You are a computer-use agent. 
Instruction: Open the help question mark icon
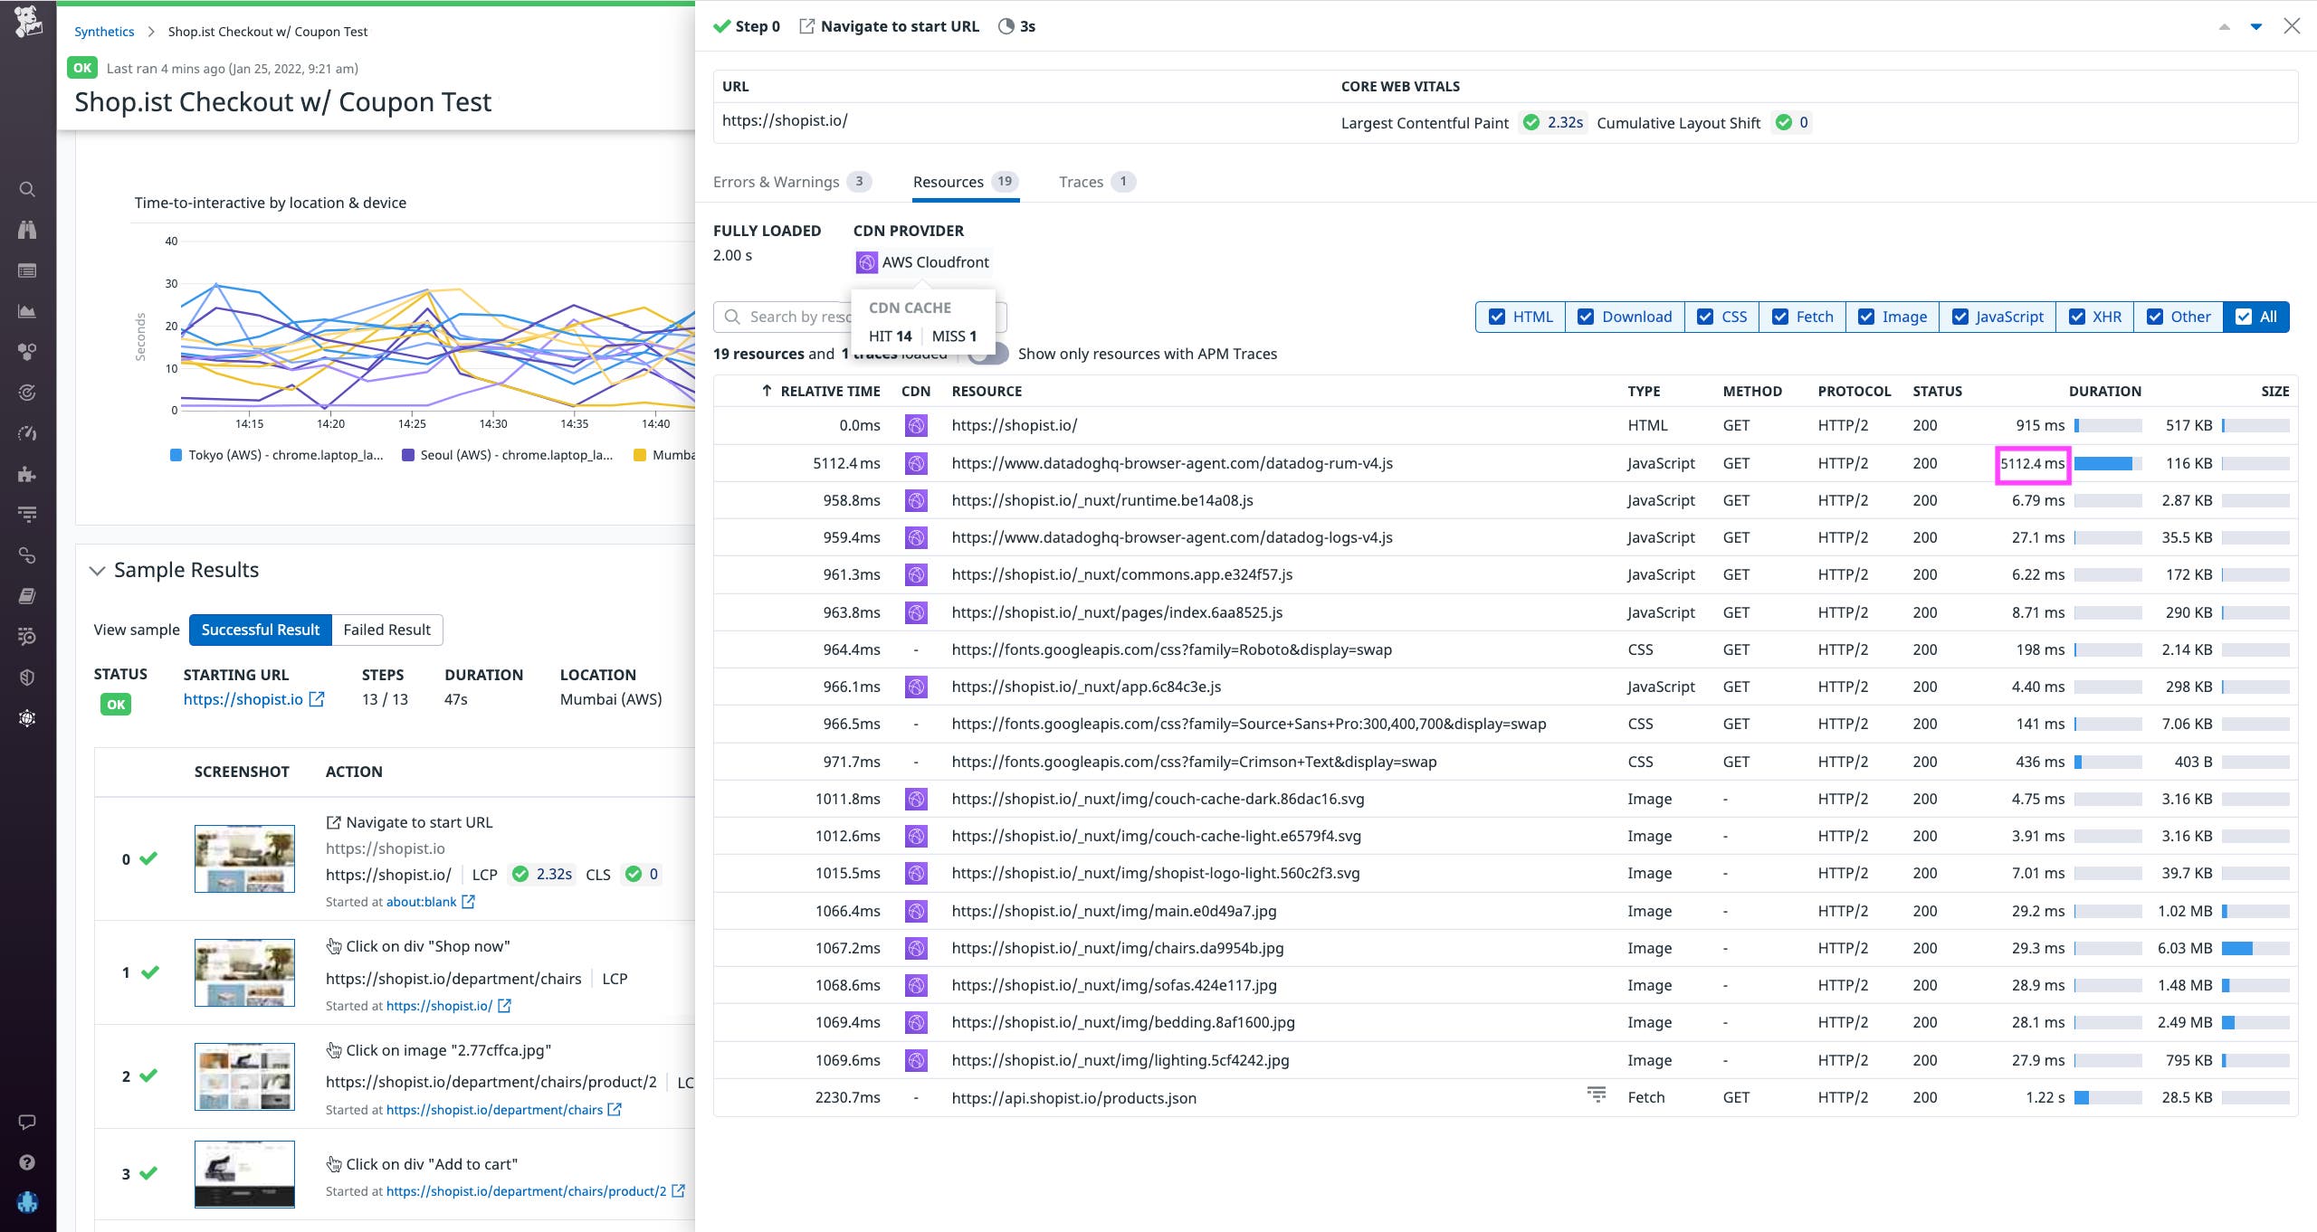(27, 1162)
